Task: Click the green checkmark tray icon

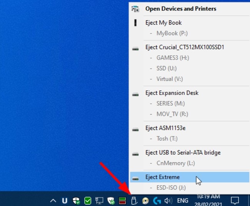Action: pos(88,201)
